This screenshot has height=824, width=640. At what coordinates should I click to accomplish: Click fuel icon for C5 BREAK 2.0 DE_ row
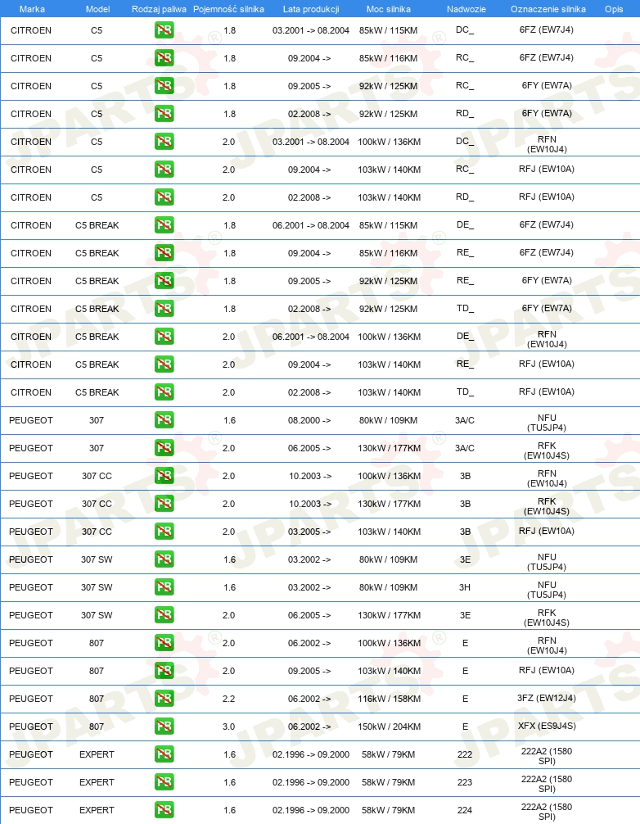click(x=165, y=337)
